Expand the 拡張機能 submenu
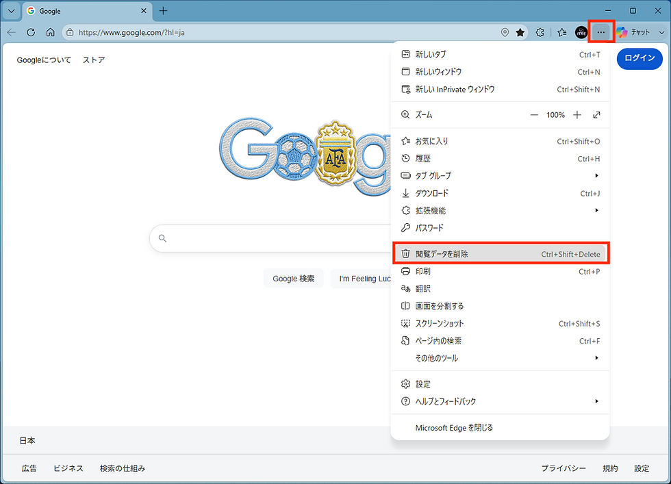 (x=500, y=211)
